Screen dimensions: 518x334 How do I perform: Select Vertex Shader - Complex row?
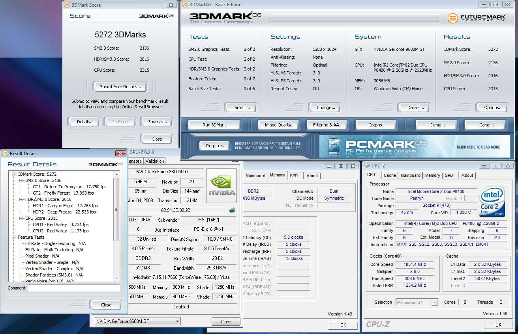point(54,269)
